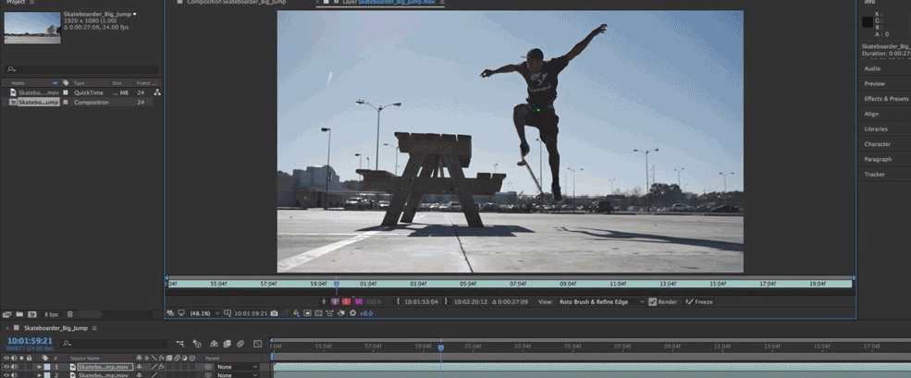The image size is (911, 378).
Task: Open Skateboarder_Big_Jump project item dropdown arrow
Action: (135, 14)
